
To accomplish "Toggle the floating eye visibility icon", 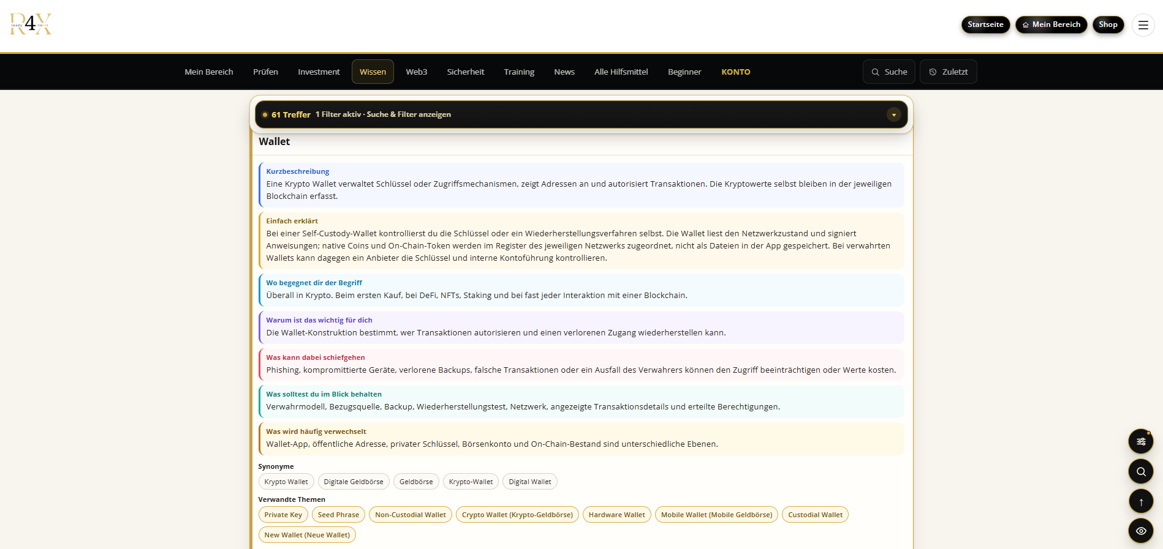I will point(1141,531).
